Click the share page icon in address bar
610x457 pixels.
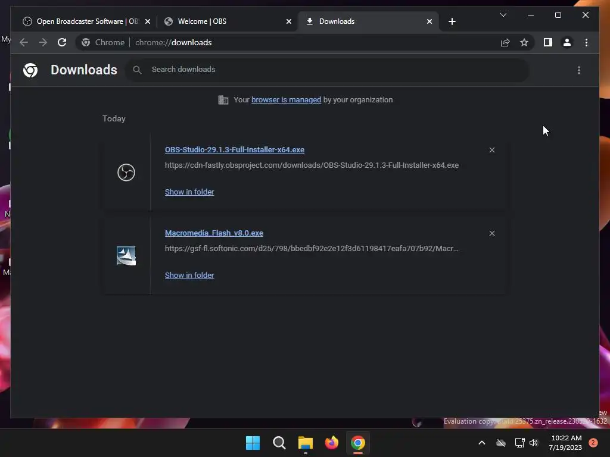505,42
